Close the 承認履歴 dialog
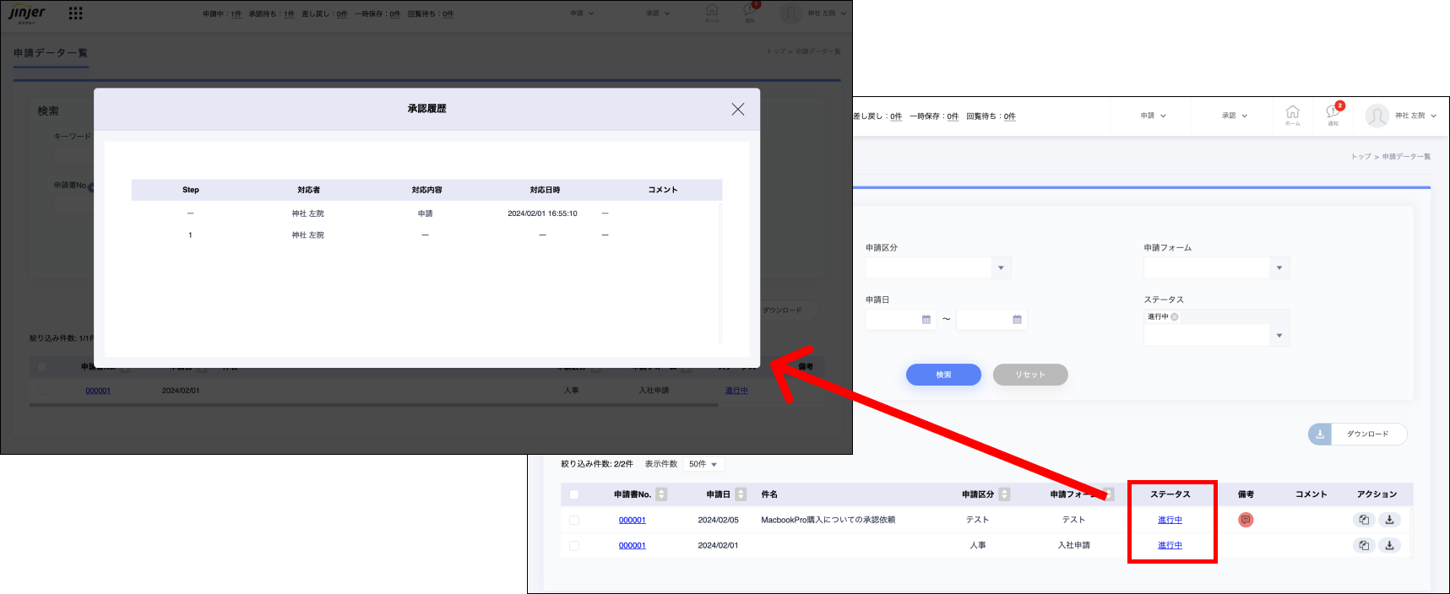The height and width of the screenshot is (594, 1450). (737, 110)
